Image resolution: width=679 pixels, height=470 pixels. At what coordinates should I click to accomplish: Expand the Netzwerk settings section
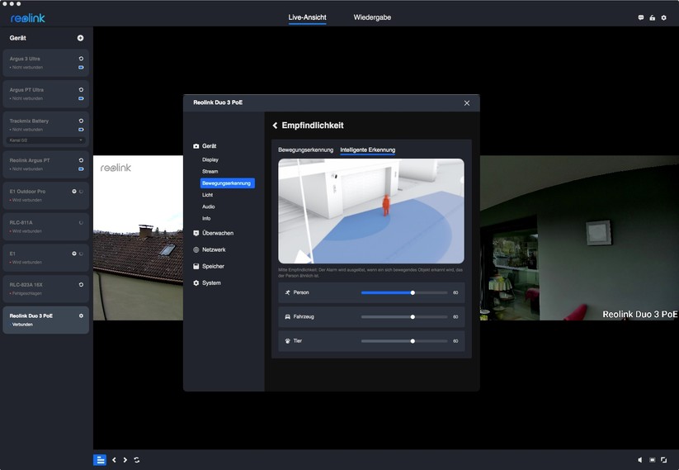click(x=213, y=249)
